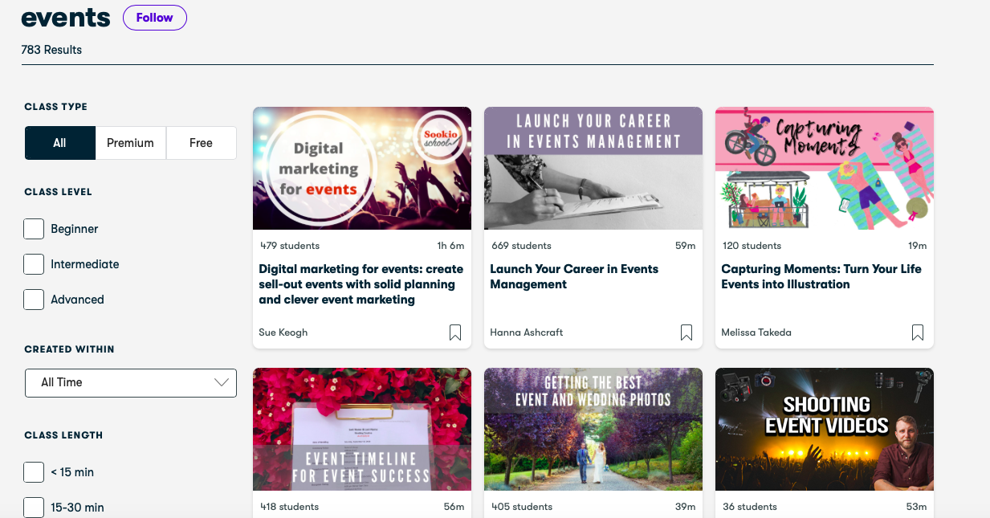Select the under 15 min length checkbox
Viewport: 990px width, 518px height.
click(x=34, y=472)
